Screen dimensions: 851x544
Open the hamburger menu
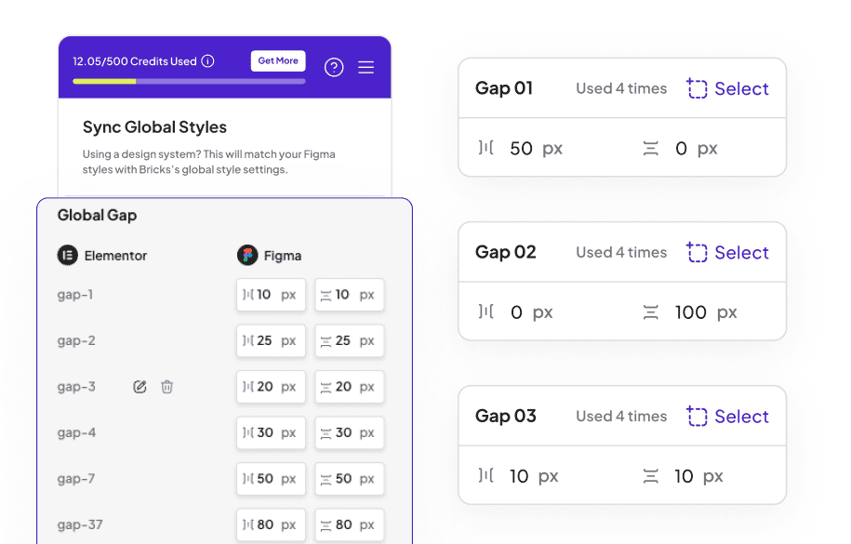pyautogui.click(x=366, y=67)
